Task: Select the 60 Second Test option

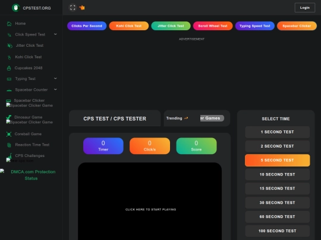Action: 278,217
